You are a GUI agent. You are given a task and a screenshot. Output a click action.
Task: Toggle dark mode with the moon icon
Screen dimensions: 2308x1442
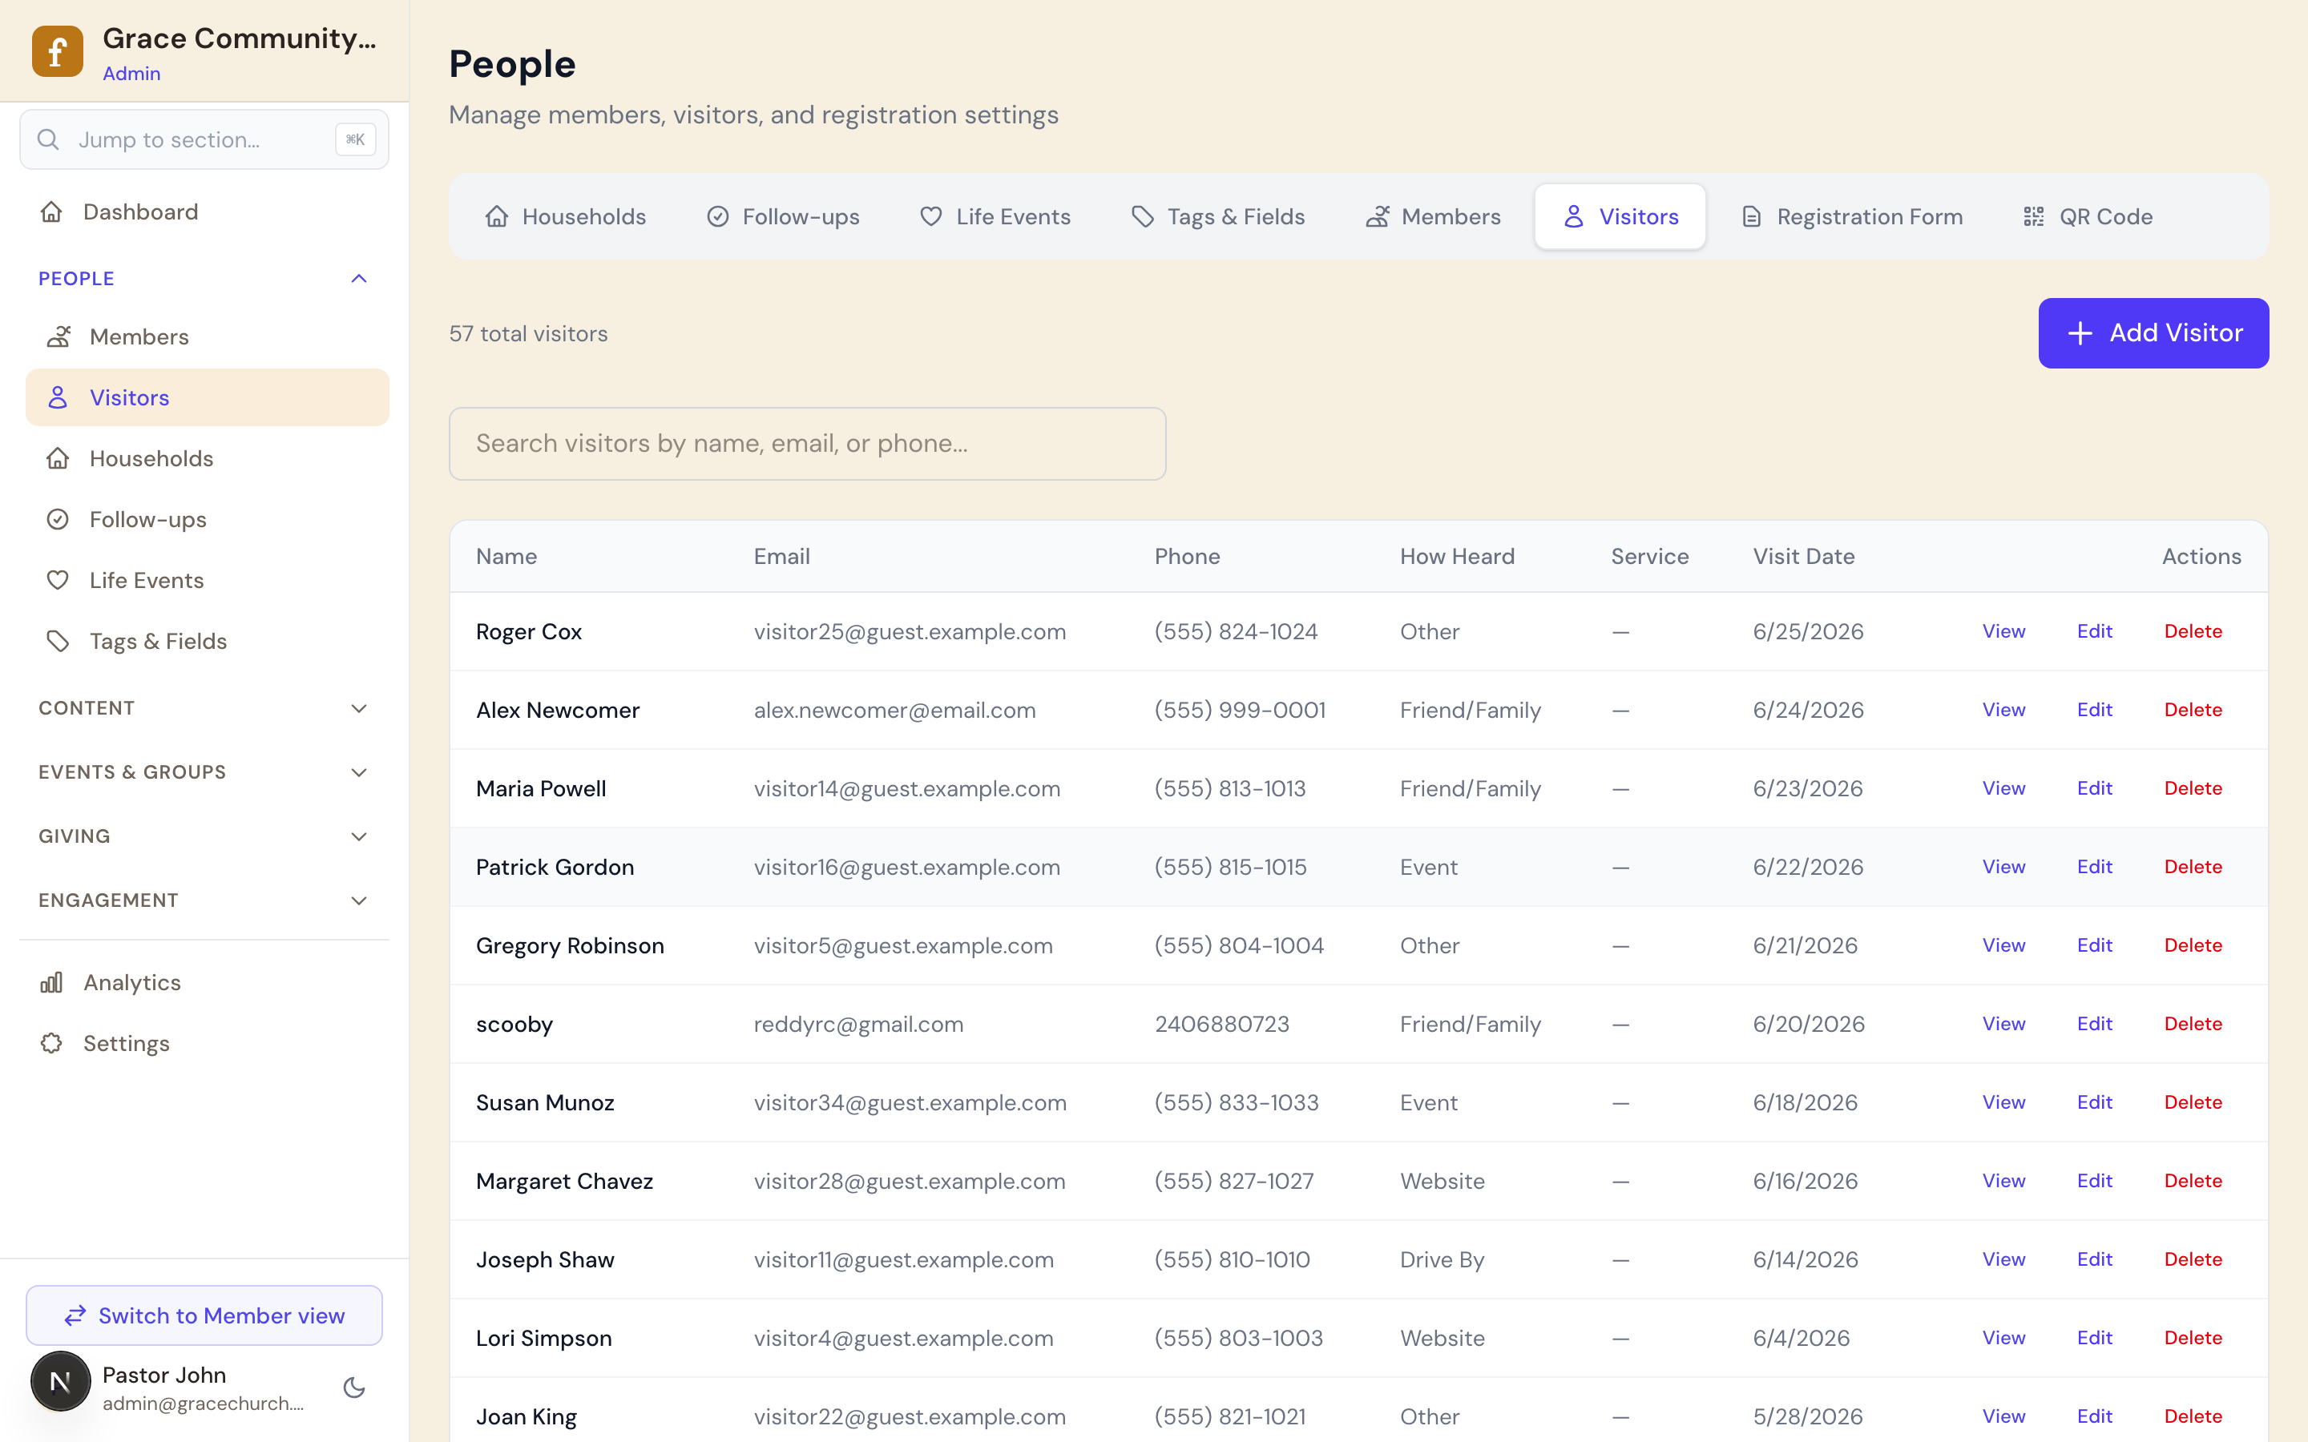355,1388
